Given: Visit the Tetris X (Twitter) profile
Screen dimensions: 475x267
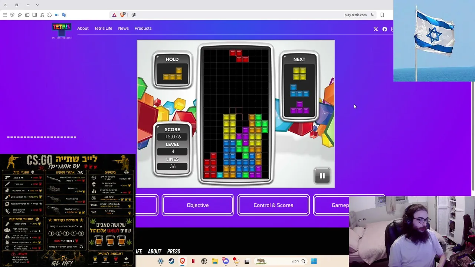Looking at the screenshot, I should (x=376, y=29).
